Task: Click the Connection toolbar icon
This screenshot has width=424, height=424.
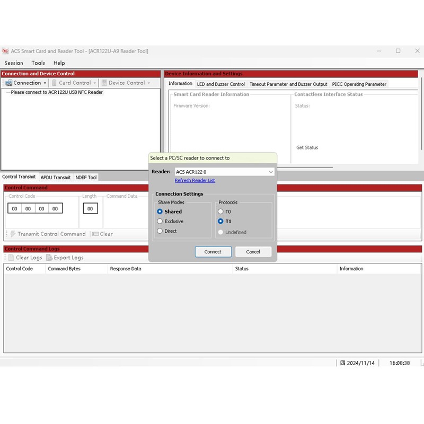Action: click(x=8, y=83)
